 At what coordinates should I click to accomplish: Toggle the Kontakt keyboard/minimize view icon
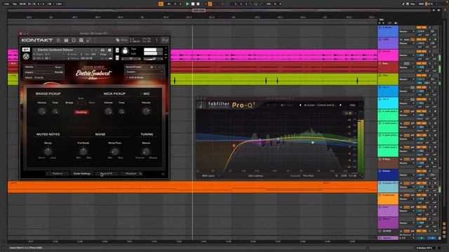(88, 41)
